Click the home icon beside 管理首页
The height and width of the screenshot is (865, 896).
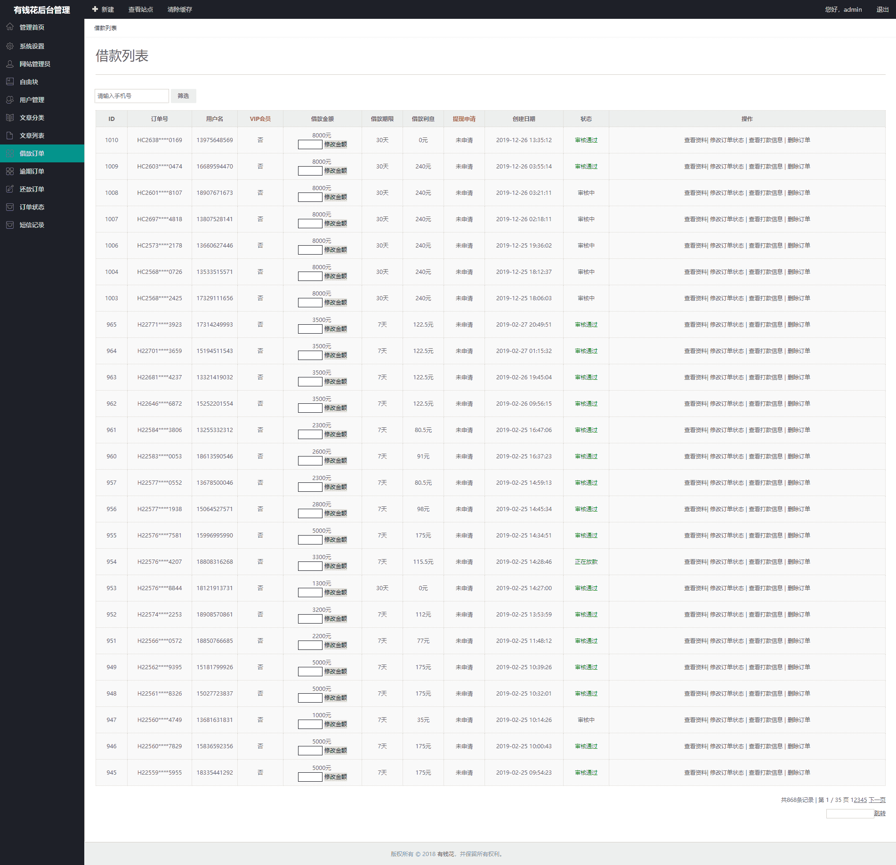[x=10, y=27]
